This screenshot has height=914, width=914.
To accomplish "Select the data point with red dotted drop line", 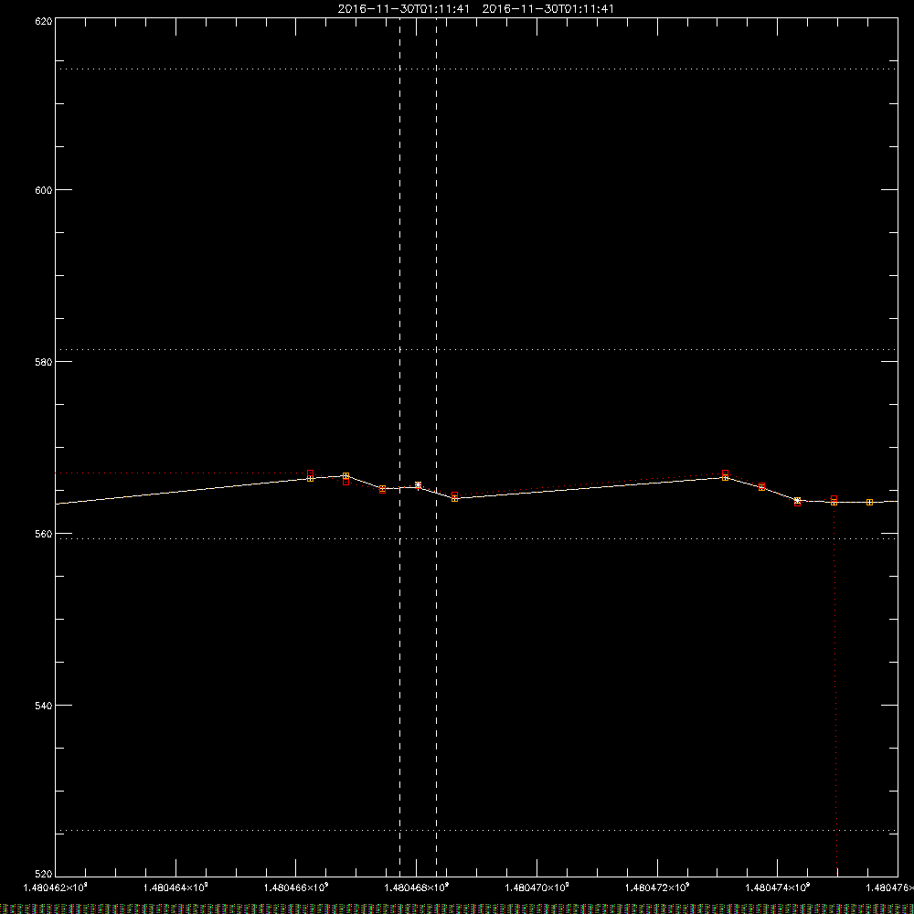I will click(x=834, y=499).
